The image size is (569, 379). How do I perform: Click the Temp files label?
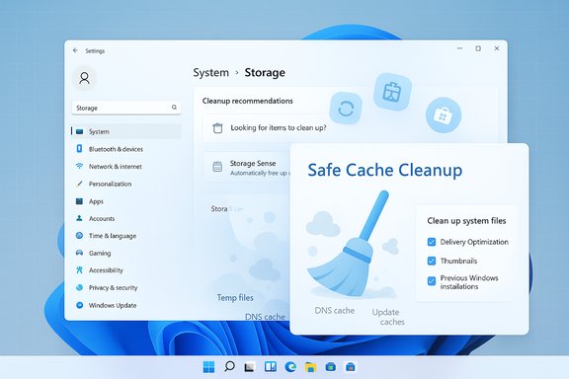pyautogui.click(x=235, y=298)
